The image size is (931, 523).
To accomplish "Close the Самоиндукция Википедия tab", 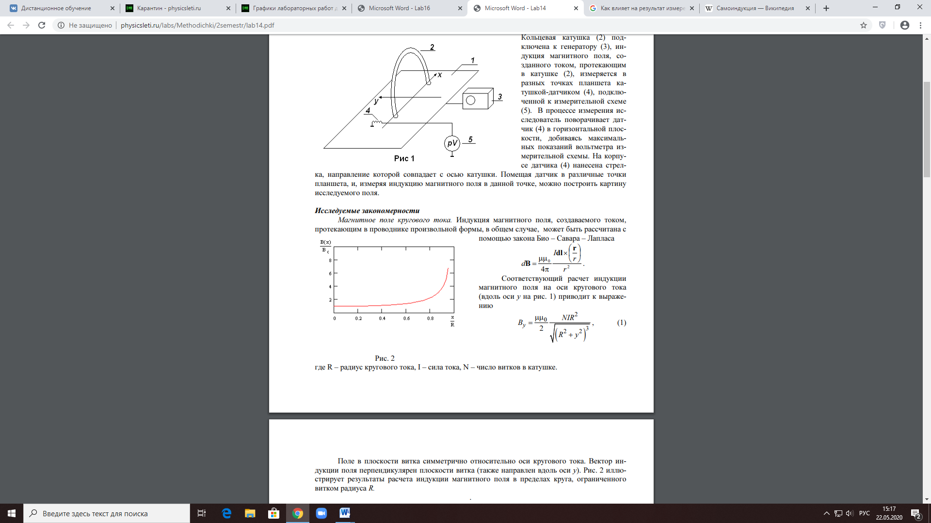I will 808,8.
